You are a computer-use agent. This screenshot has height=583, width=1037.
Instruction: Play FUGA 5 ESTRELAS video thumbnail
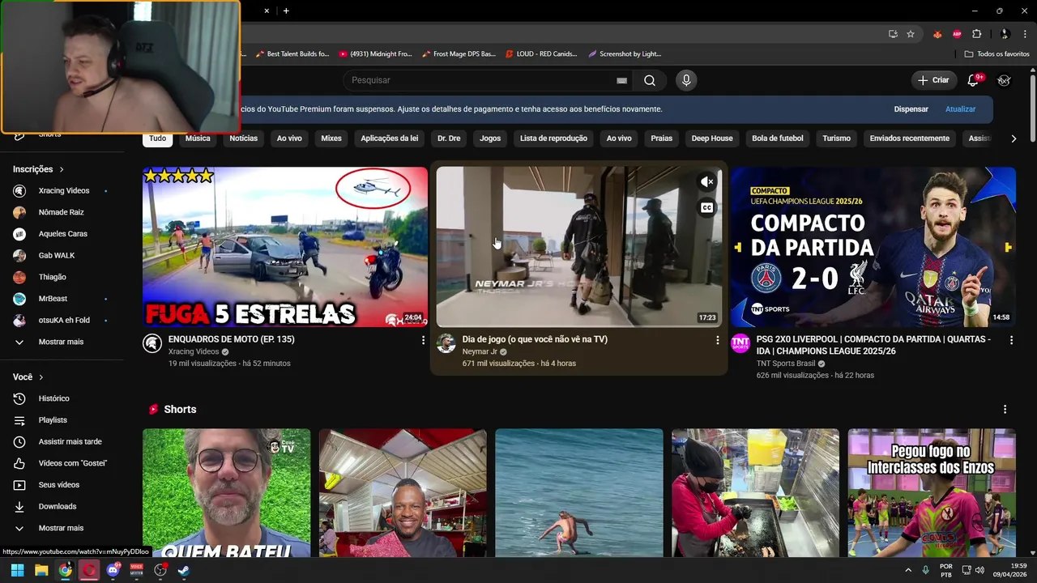[285, 247]
